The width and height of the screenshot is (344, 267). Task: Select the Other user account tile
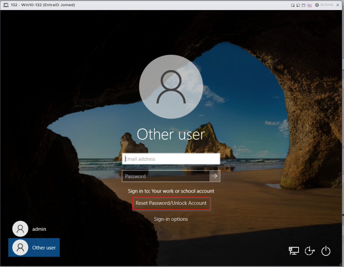pyautogui.click(x=34, y=247)
